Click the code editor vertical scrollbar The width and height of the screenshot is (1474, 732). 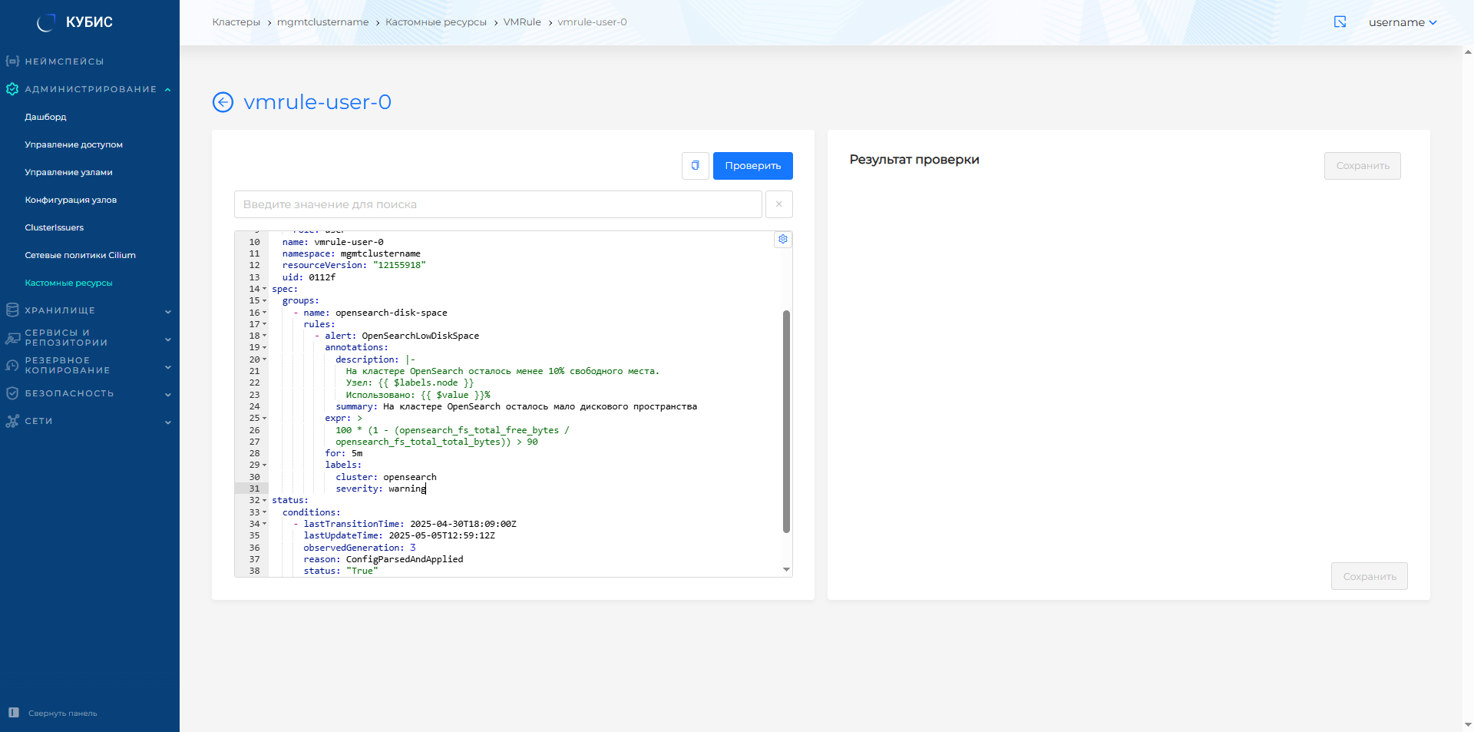[786, 421]
